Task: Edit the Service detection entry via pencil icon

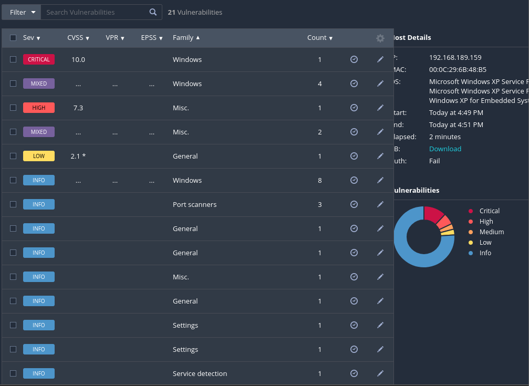Action: pos(380,373)
